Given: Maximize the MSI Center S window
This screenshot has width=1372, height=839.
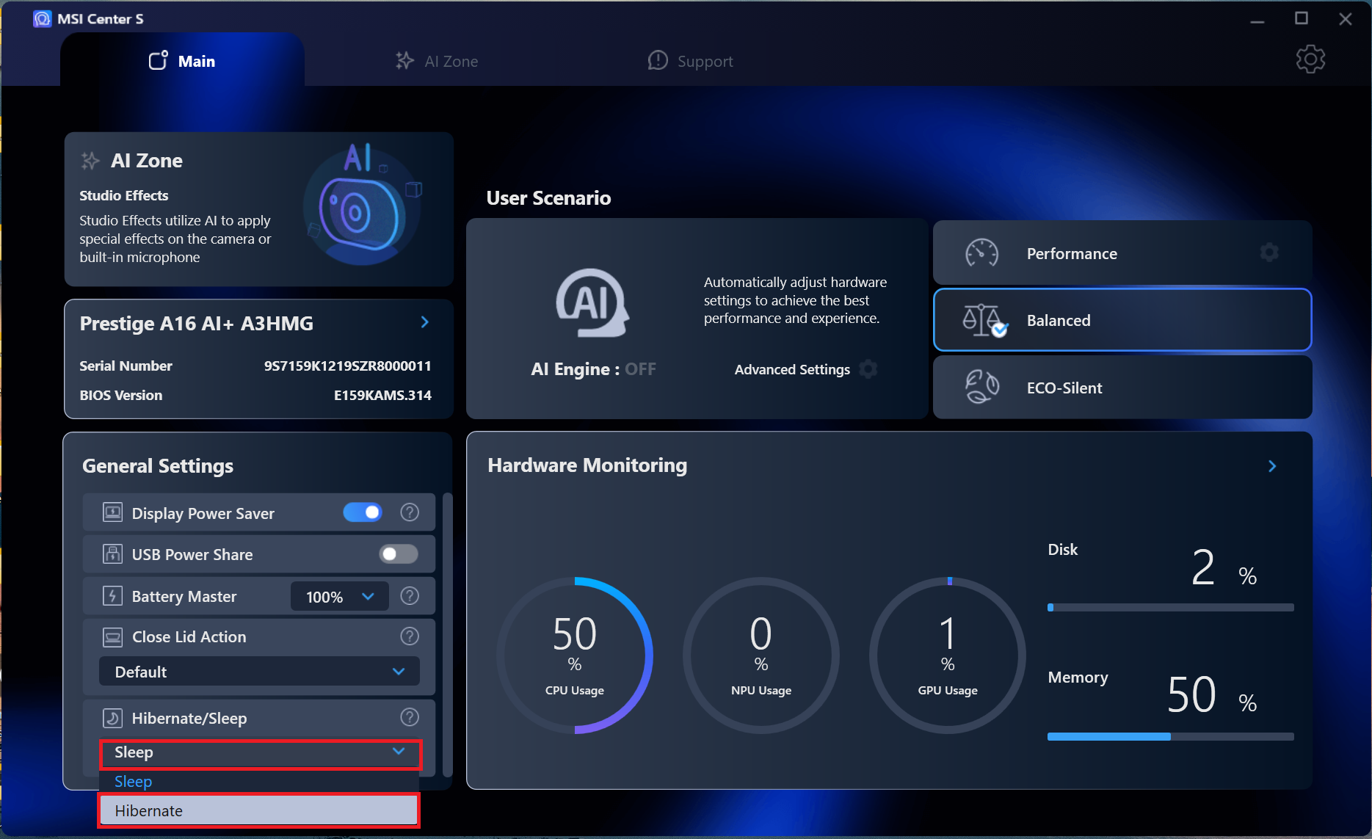Looking at the screenshot, I should pos(1302,19).
